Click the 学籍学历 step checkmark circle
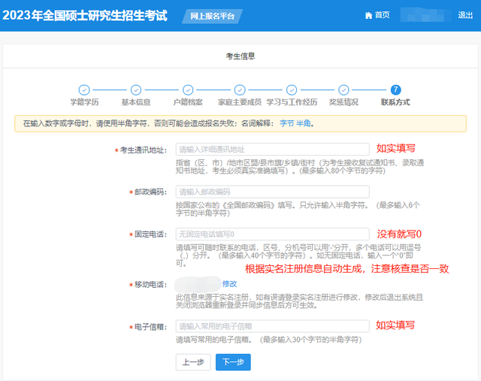The height and width of the screenshot is (381, 481). [84, 90]
